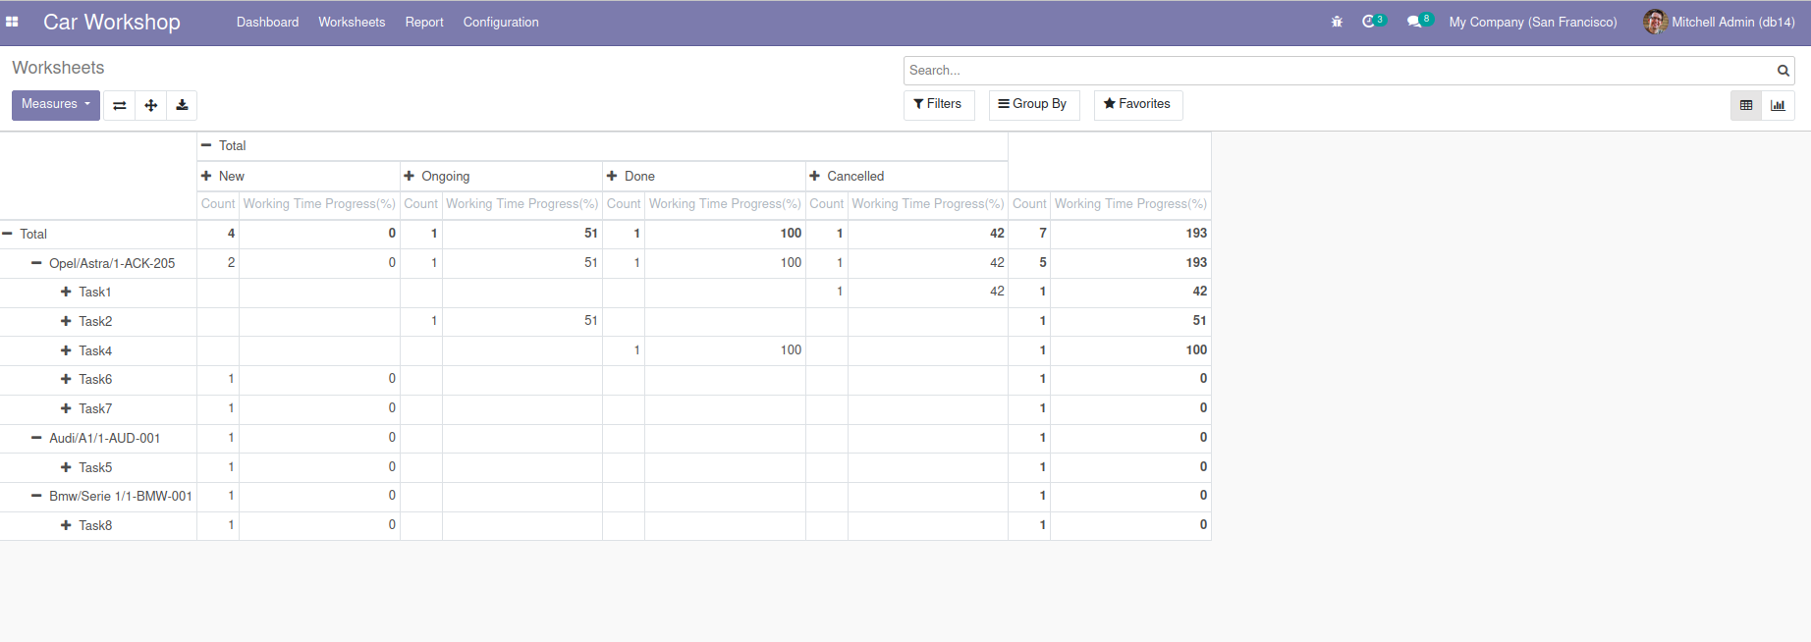
Task: Open the apps grid menu icon
Action: click(12, 22)
